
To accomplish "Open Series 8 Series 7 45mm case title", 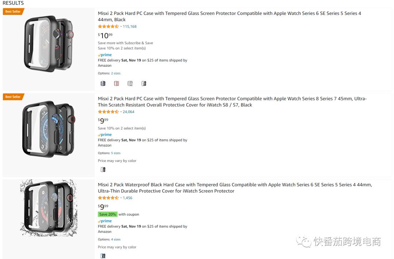I will click(232, 102).
